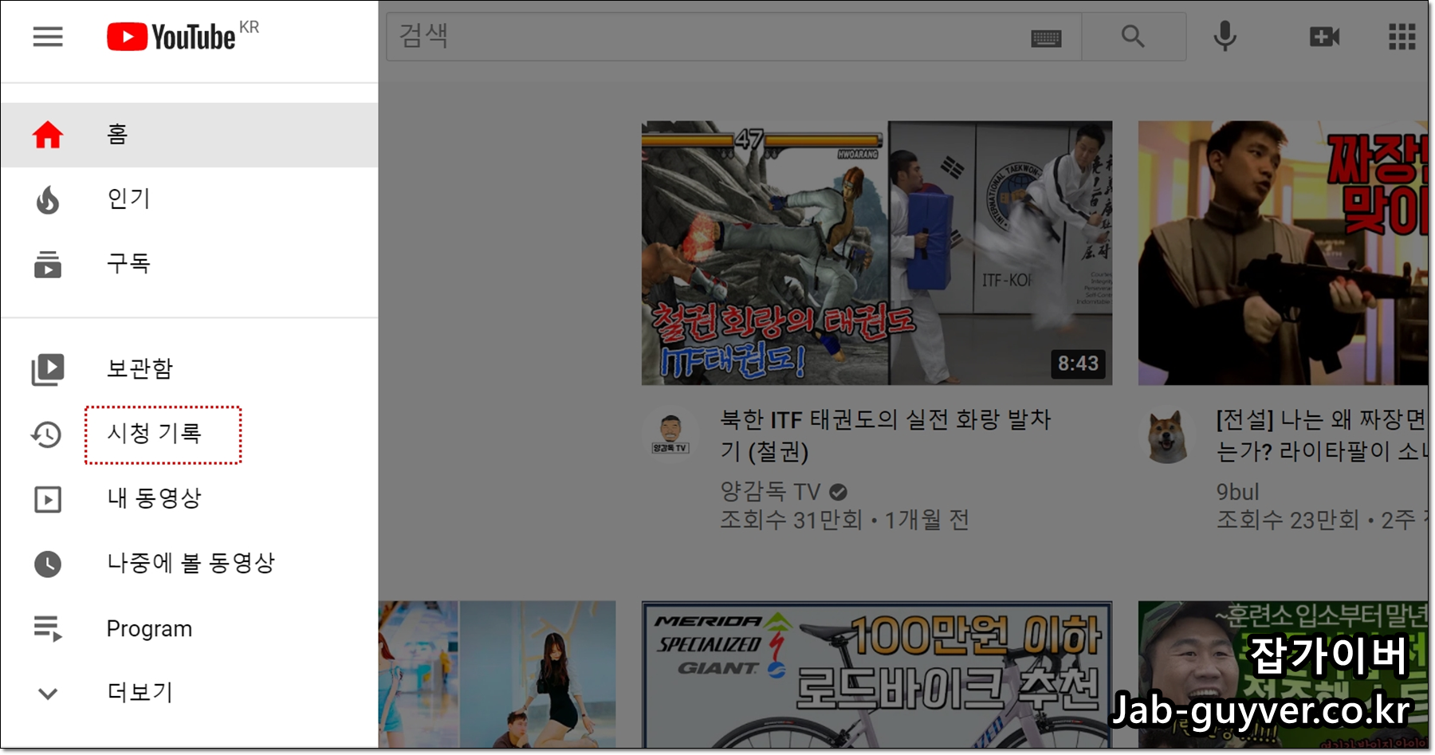
Task: Open channel name 9bul
Action: click(x=1237, y=491)
